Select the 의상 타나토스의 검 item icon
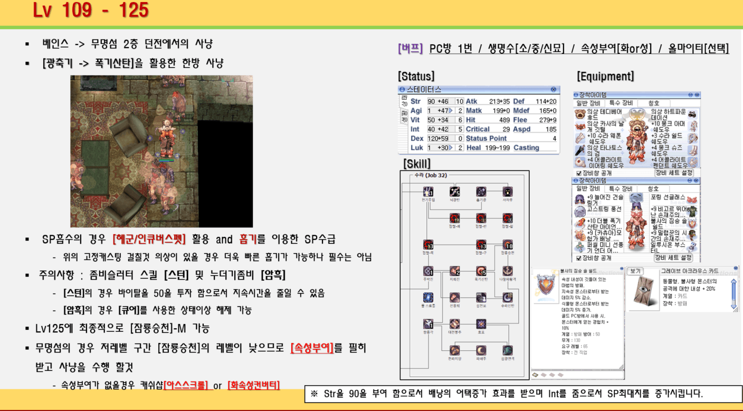 (580, 150)
